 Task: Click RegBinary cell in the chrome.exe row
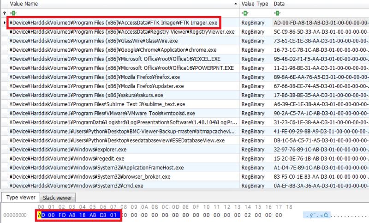pyautogui.click(x=256, y=50)
